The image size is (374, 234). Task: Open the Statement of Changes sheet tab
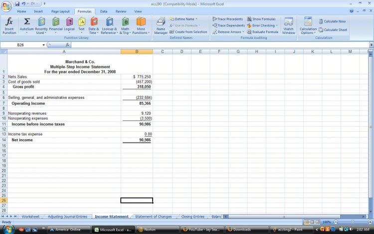153,217
